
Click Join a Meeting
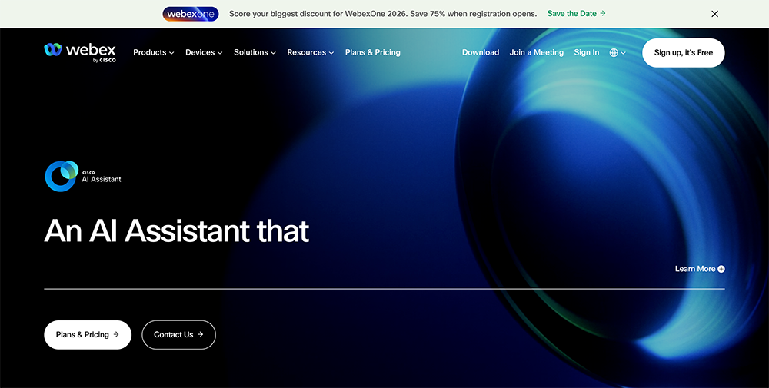[537, 52]
